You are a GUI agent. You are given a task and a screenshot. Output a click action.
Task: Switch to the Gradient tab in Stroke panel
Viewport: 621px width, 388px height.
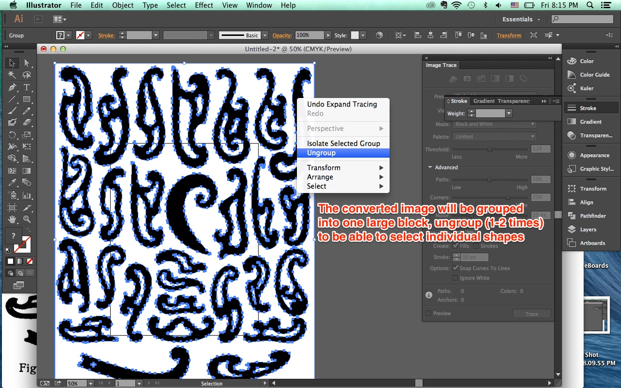pos(483,101)
